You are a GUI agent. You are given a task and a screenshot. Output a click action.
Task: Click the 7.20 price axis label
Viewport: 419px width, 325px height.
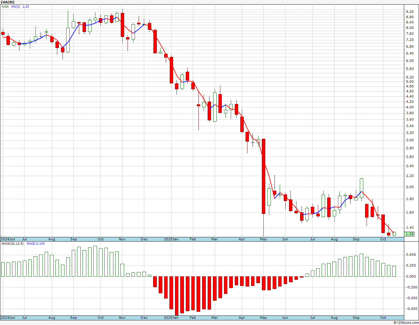(x=410, y=40)
